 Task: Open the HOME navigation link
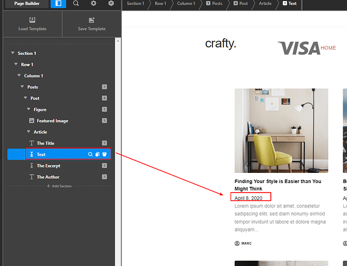[328, 48]
